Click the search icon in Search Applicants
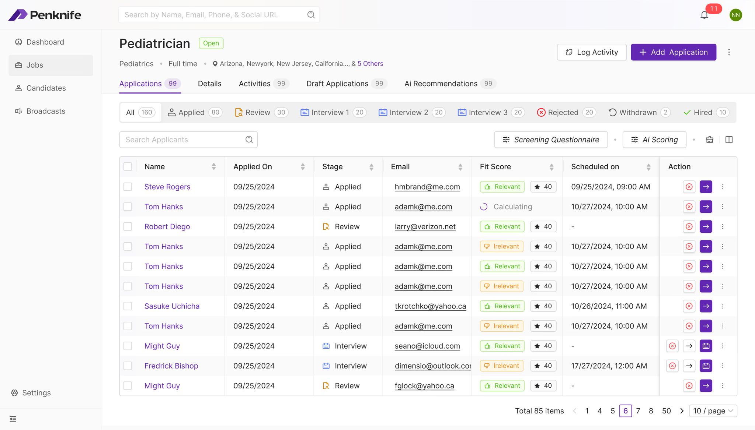 click(x=249, y=140)
